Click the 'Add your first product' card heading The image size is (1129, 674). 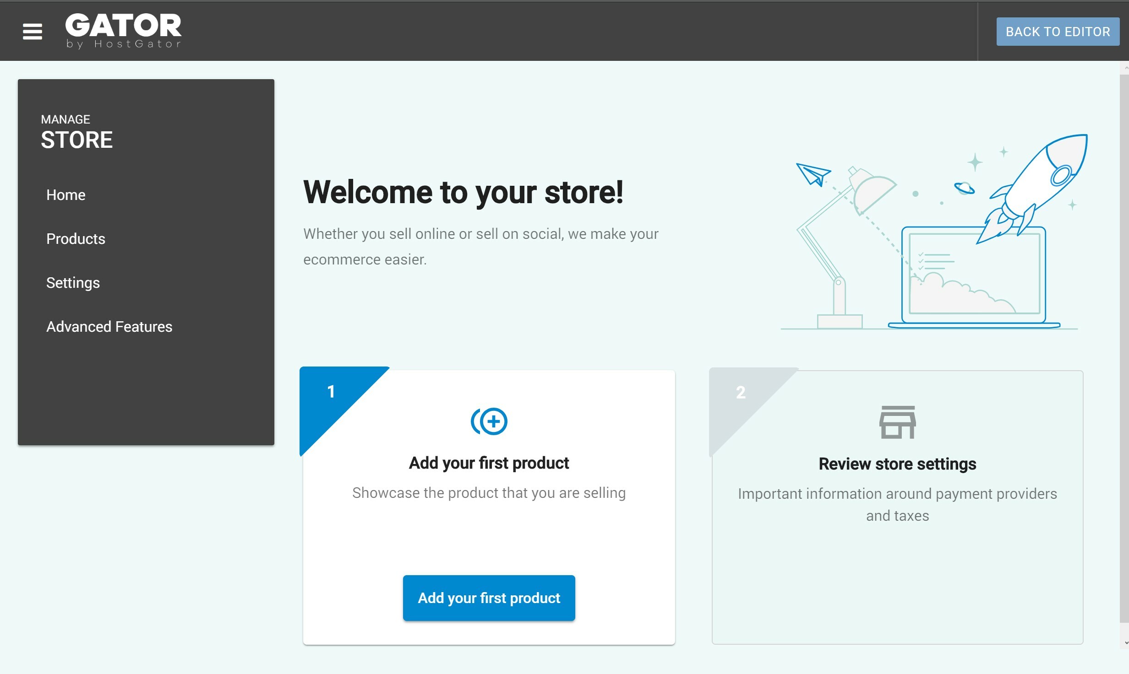[x=489, y=463]
